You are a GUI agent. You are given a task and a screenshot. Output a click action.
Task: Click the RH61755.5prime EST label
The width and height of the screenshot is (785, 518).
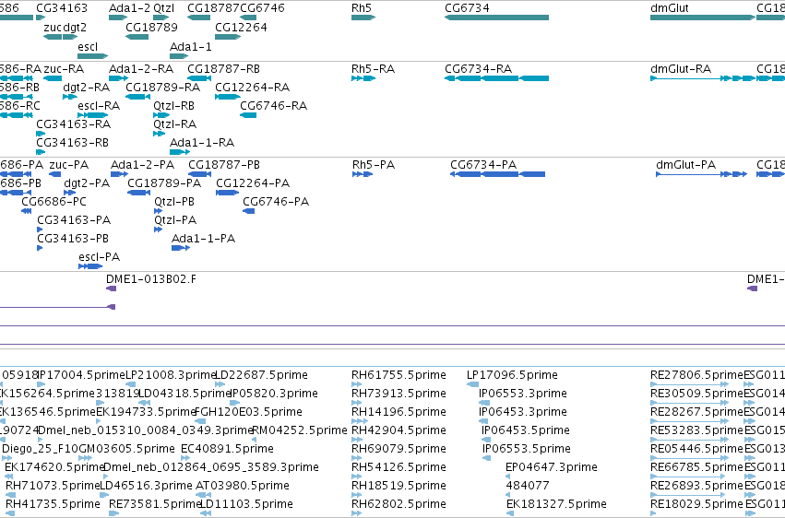(398, 375)
